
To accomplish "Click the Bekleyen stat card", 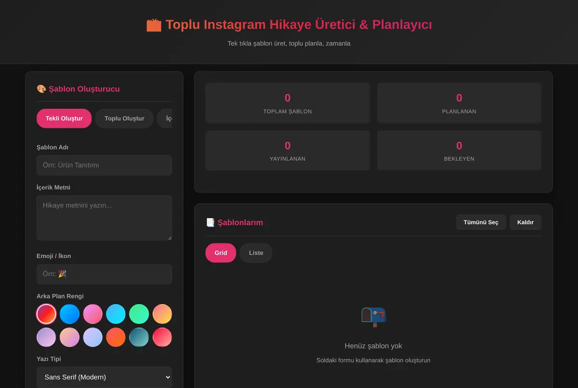I will pyautogui.click(x=459, y=150).
